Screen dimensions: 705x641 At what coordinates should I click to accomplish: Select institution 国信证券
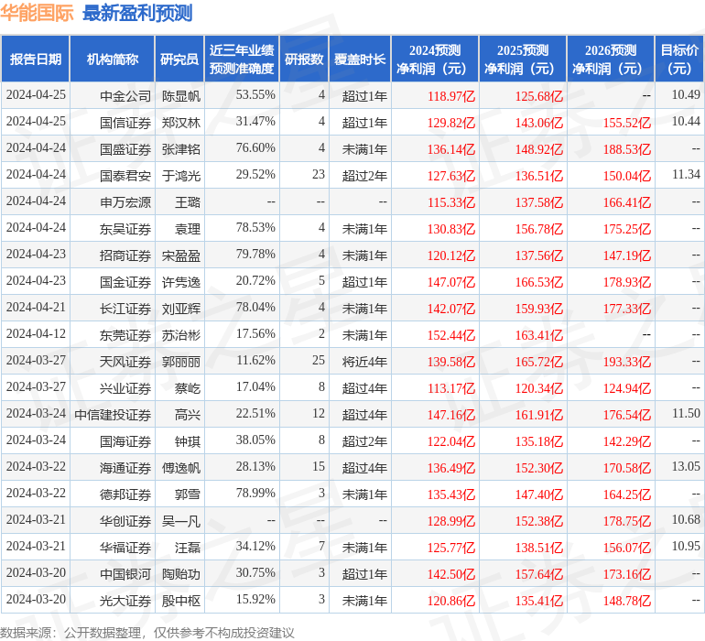click(x=125, y=123)
